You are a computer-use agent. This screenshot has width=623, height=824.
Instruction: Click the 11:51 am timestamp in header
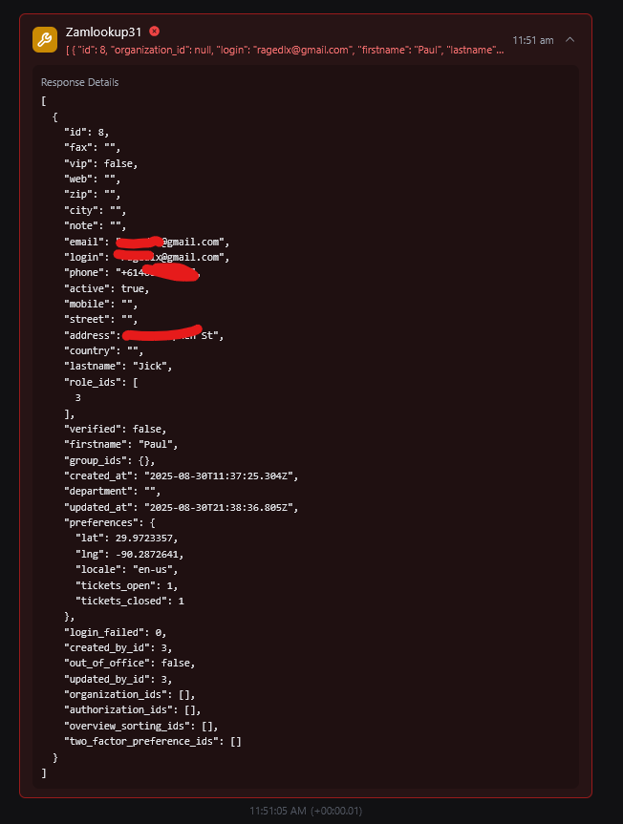coord(533,40)
